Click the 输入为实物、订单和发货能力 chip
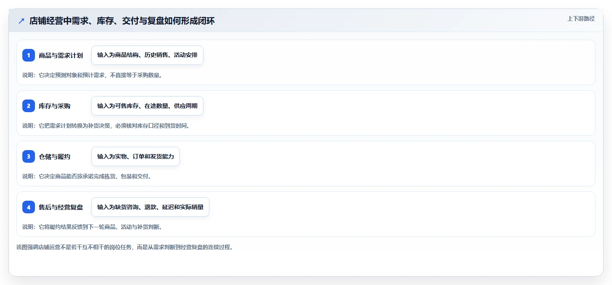Screen dimensions: 612x285 [136, 156]
